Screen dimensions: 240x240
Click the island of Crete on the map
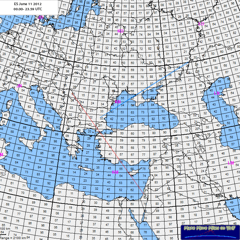[x=86, y=168]
